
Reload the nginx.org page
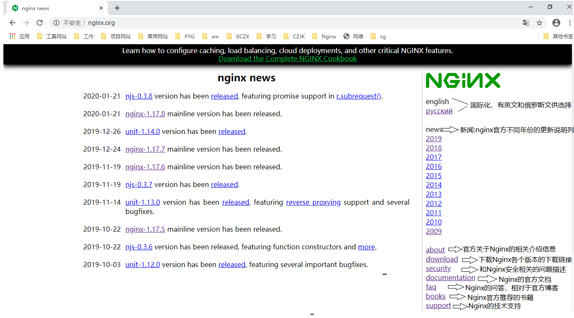(40, 23)
